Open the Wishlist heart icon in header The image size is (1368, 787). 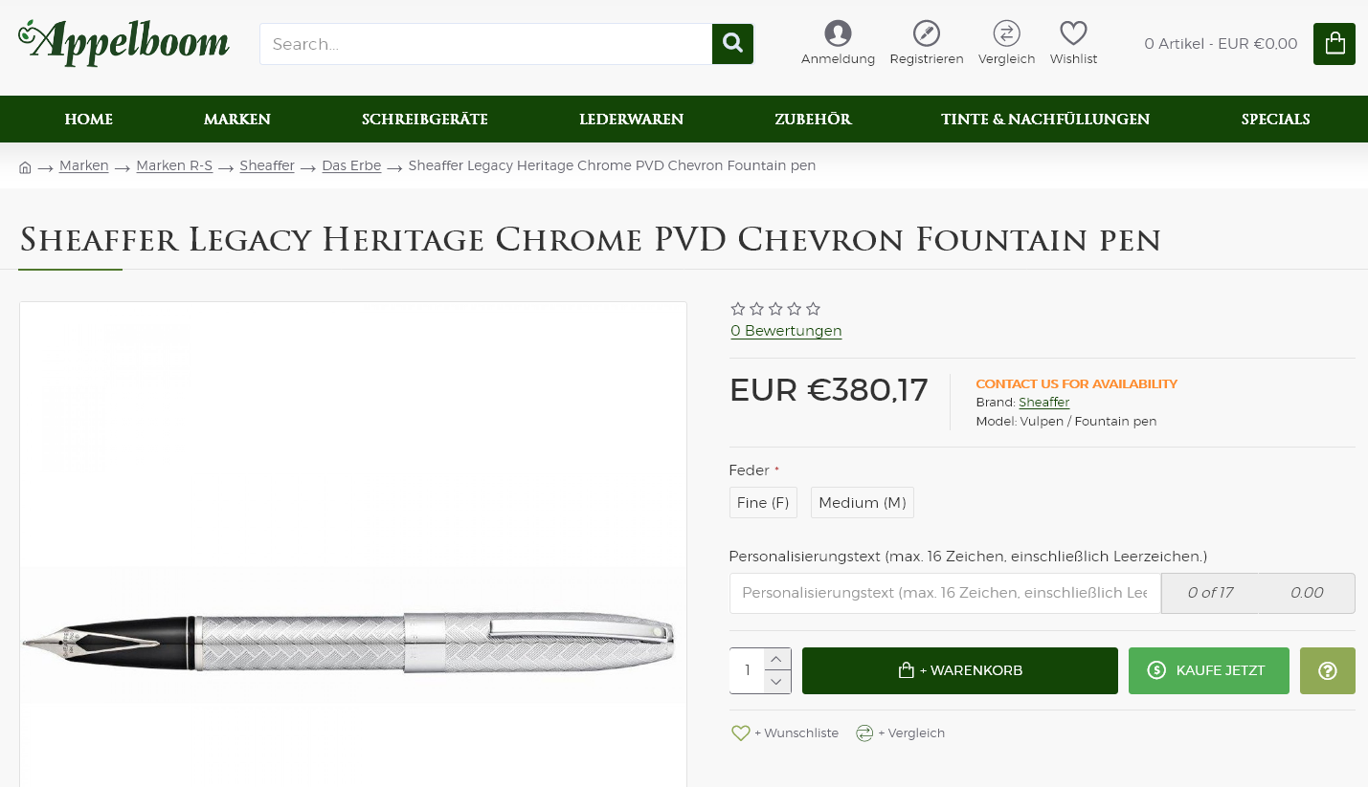pyautogui.click(x=1073, y=34)
